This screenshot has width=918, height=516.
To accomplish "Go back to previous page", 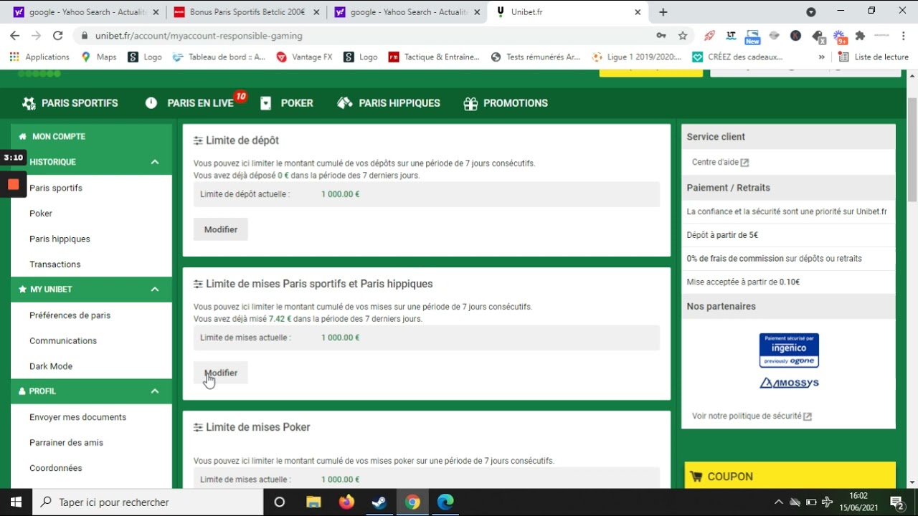I will [x=15, y=36].
